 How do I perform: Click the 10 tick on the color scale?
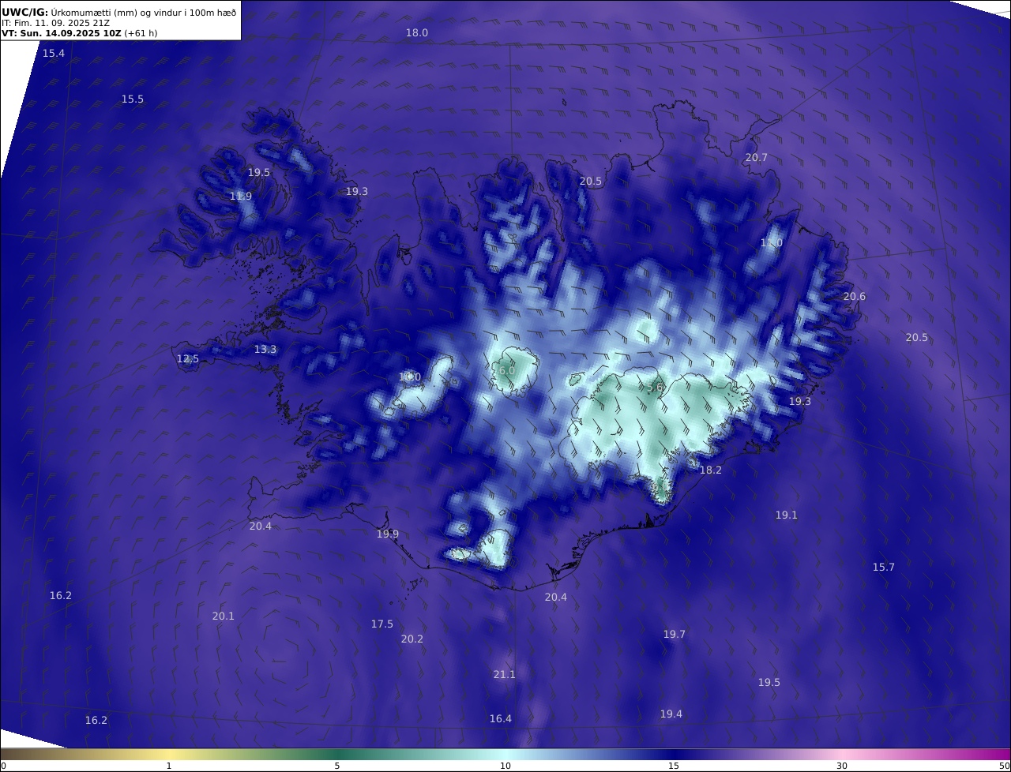pos(505,766)
